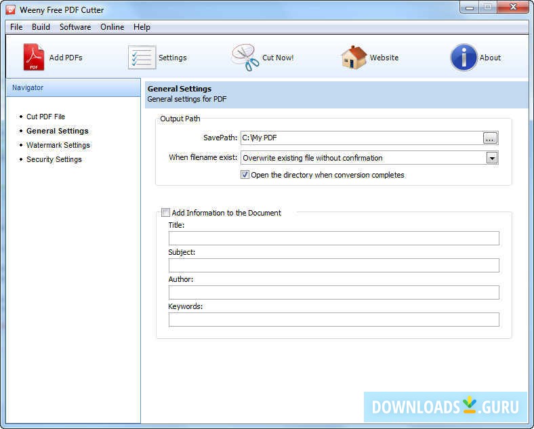Click the Weeny Free PDF Cutter title bar icon

11,9
